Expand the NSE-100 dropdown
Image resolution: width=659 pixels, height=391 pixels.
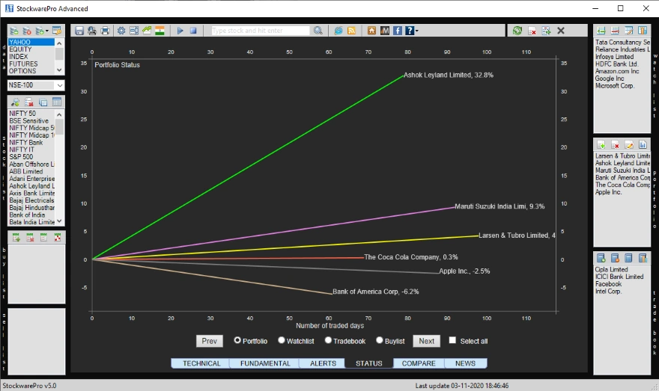point(60,85)
